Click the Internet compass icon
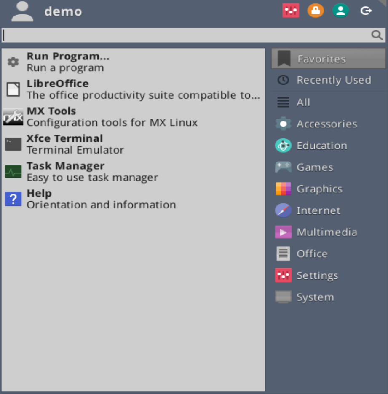Image resolution: width=388 pixels, height=394 pixels. point(283,210)
